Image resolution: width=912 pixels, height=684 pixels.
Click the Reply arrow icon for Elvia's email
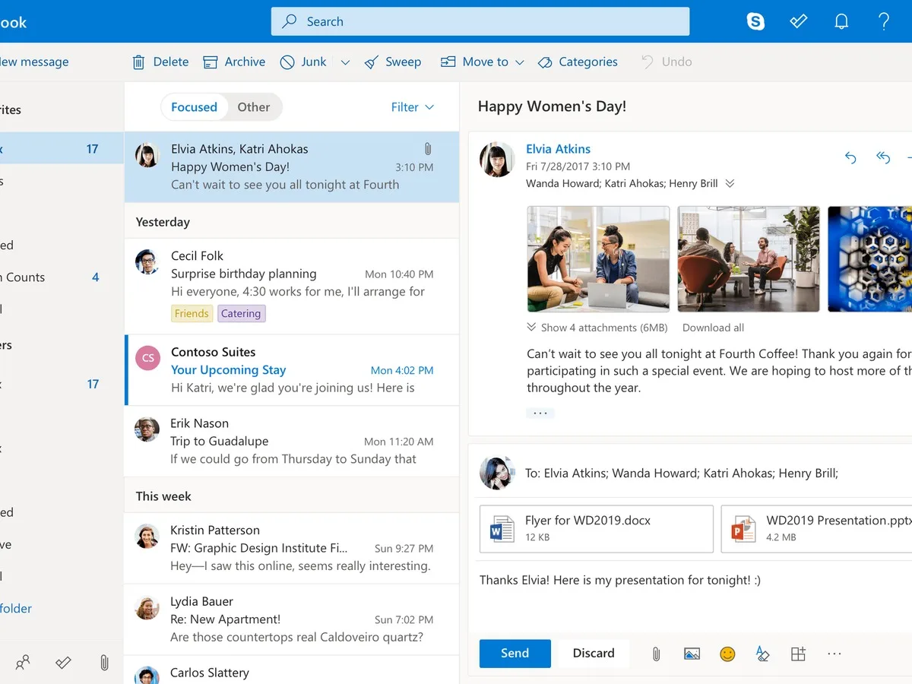pos(850,157)
